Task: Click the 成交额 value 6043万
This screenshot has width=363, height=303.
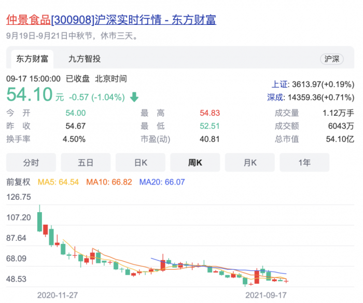Action: click(341, 126)
